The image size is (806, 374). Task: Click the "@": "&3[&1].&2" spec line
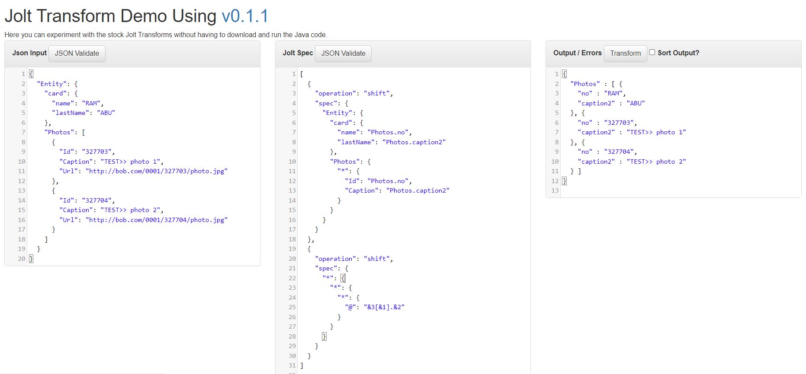[375, 307]
